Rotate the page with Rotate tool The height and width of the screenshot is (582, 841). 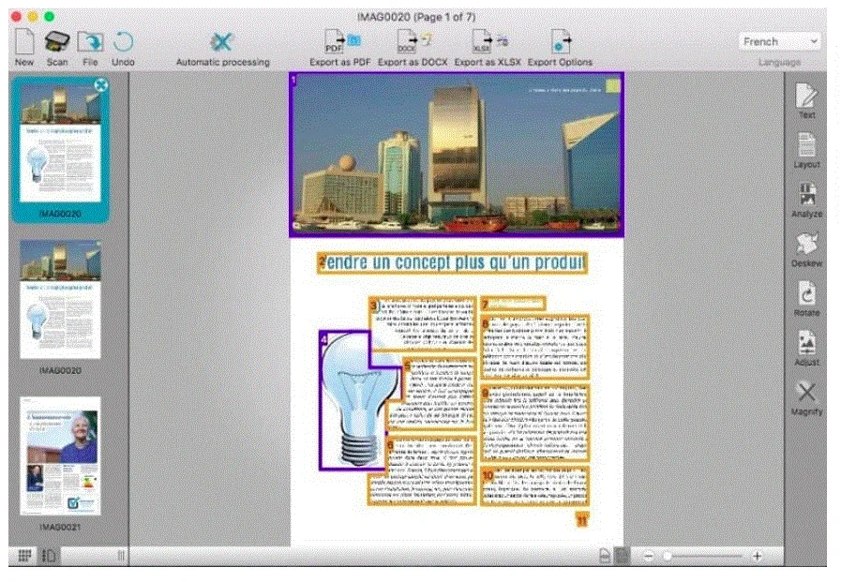pyautogui.click(x=806, y=299)
